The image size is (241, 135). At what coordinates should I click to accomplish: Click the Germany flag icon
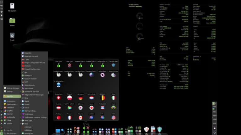click(80, 98)
